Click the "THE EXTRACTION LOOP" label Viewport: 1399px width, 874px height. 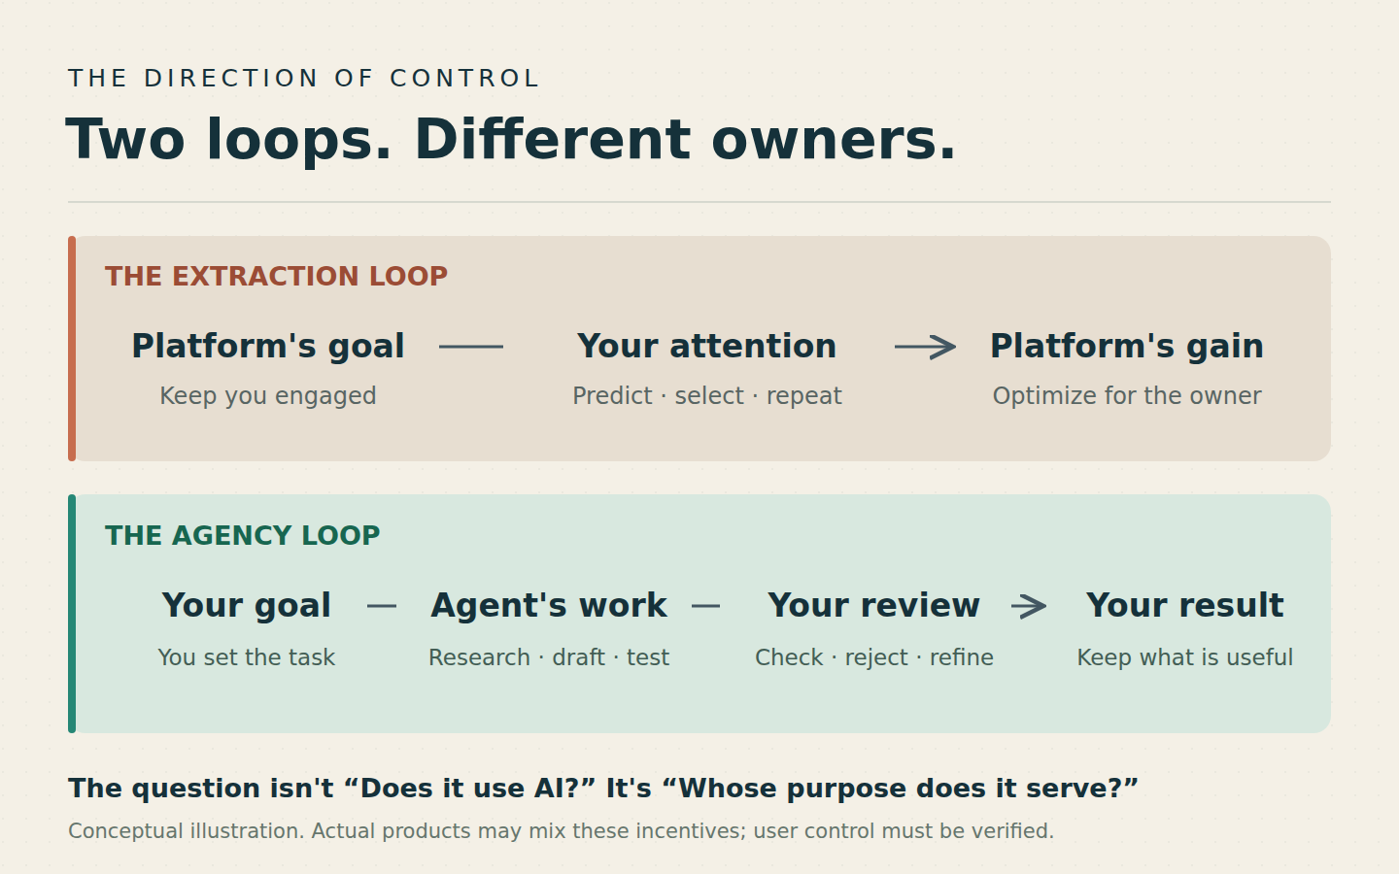click(x=277, y=276)
